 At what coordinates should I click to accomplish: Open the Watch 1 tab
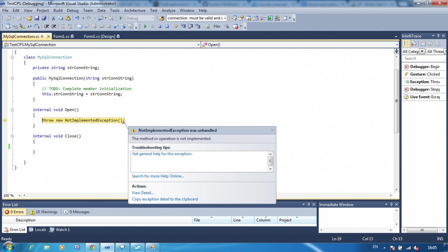(59, 230)
